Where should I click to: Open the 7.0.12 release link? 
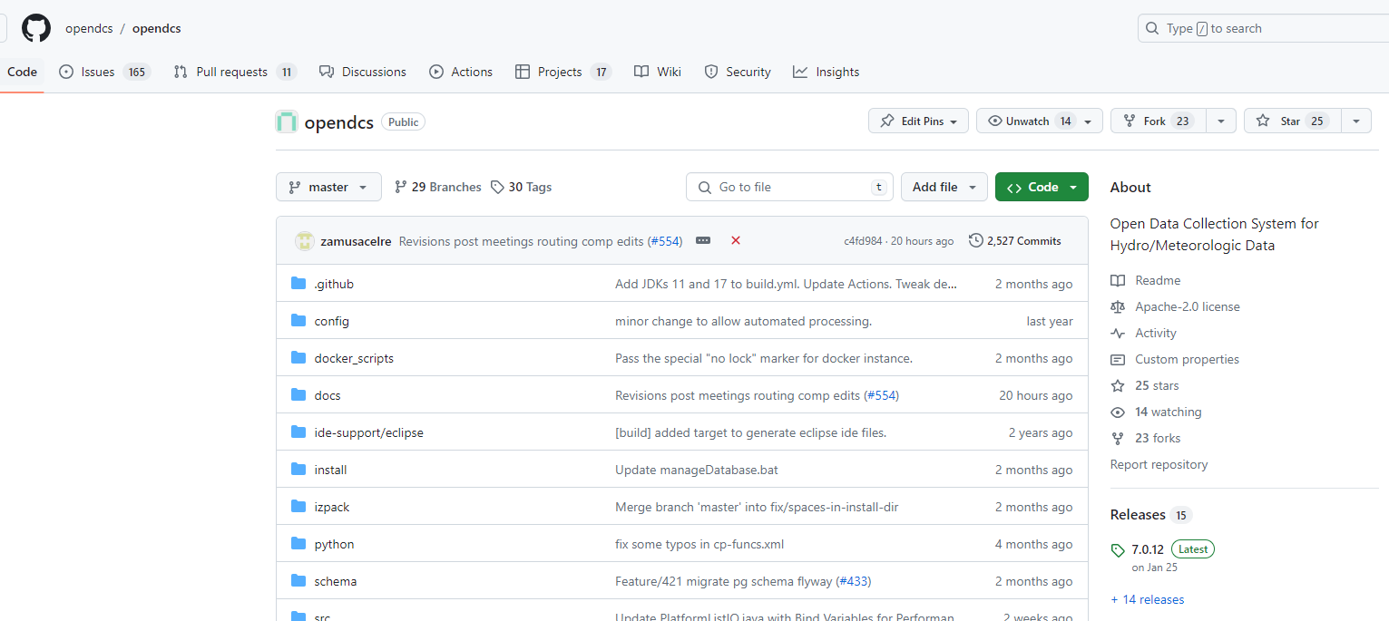[1147, 550]
